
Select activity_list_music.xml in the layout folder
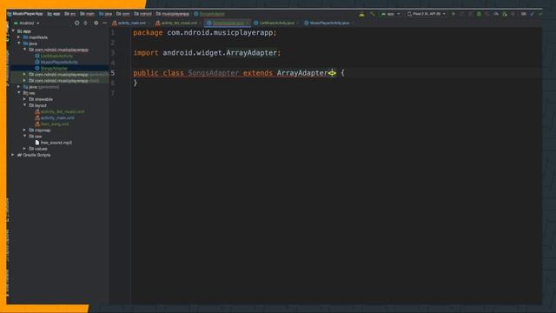63,112
